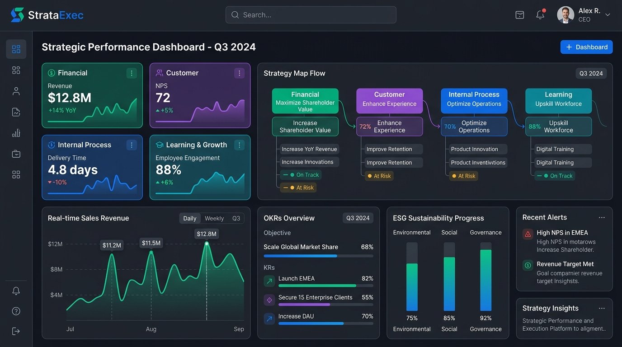Viewport: 622px width, 347px height.
Task: Click the Governance 92% bar
Action: (486, 277)
